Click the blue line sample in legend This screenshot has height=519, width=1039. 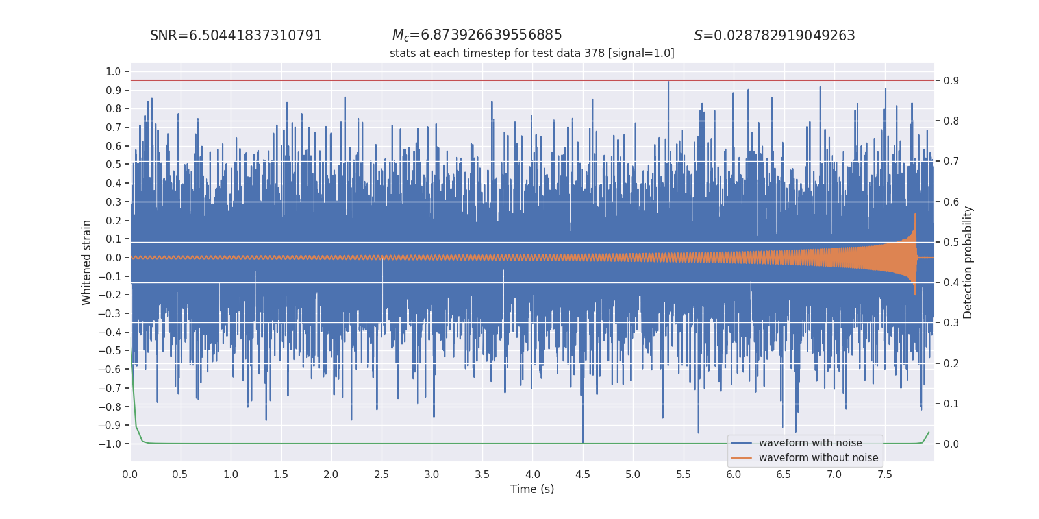tap(742, 443)
